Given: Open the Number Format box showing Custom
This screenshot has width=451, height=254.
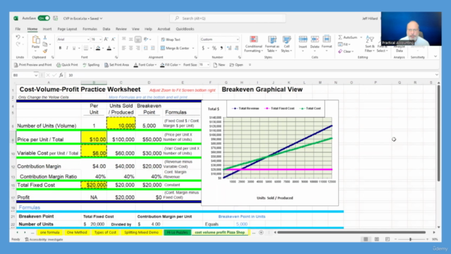Looking at the screenshot, I should [x=219, y=40].
